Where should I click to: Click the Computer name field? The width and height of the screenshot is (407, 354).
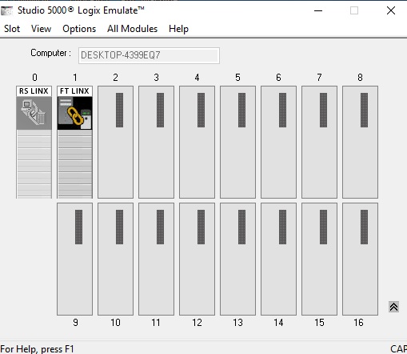pos(149,55)
